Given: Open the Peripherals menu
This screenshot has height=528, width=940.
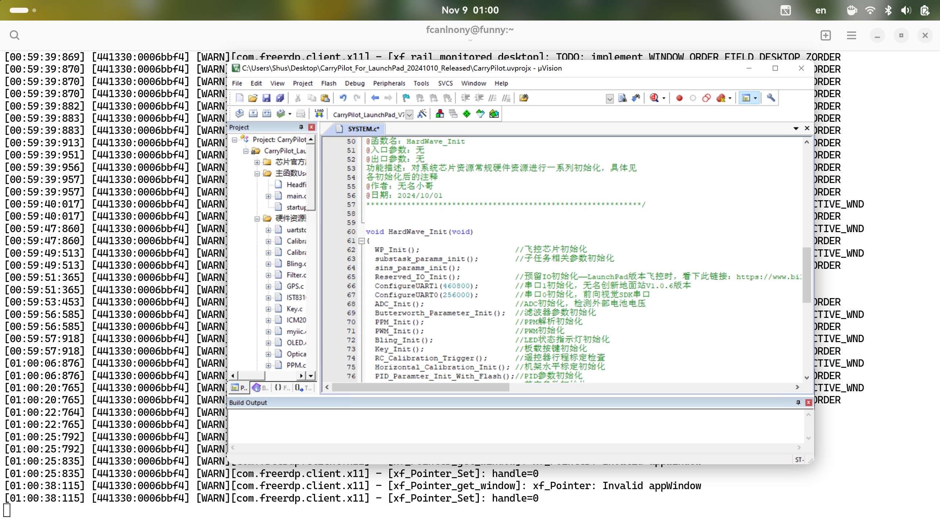Looking at the screenshot, I should click(389, 83).
